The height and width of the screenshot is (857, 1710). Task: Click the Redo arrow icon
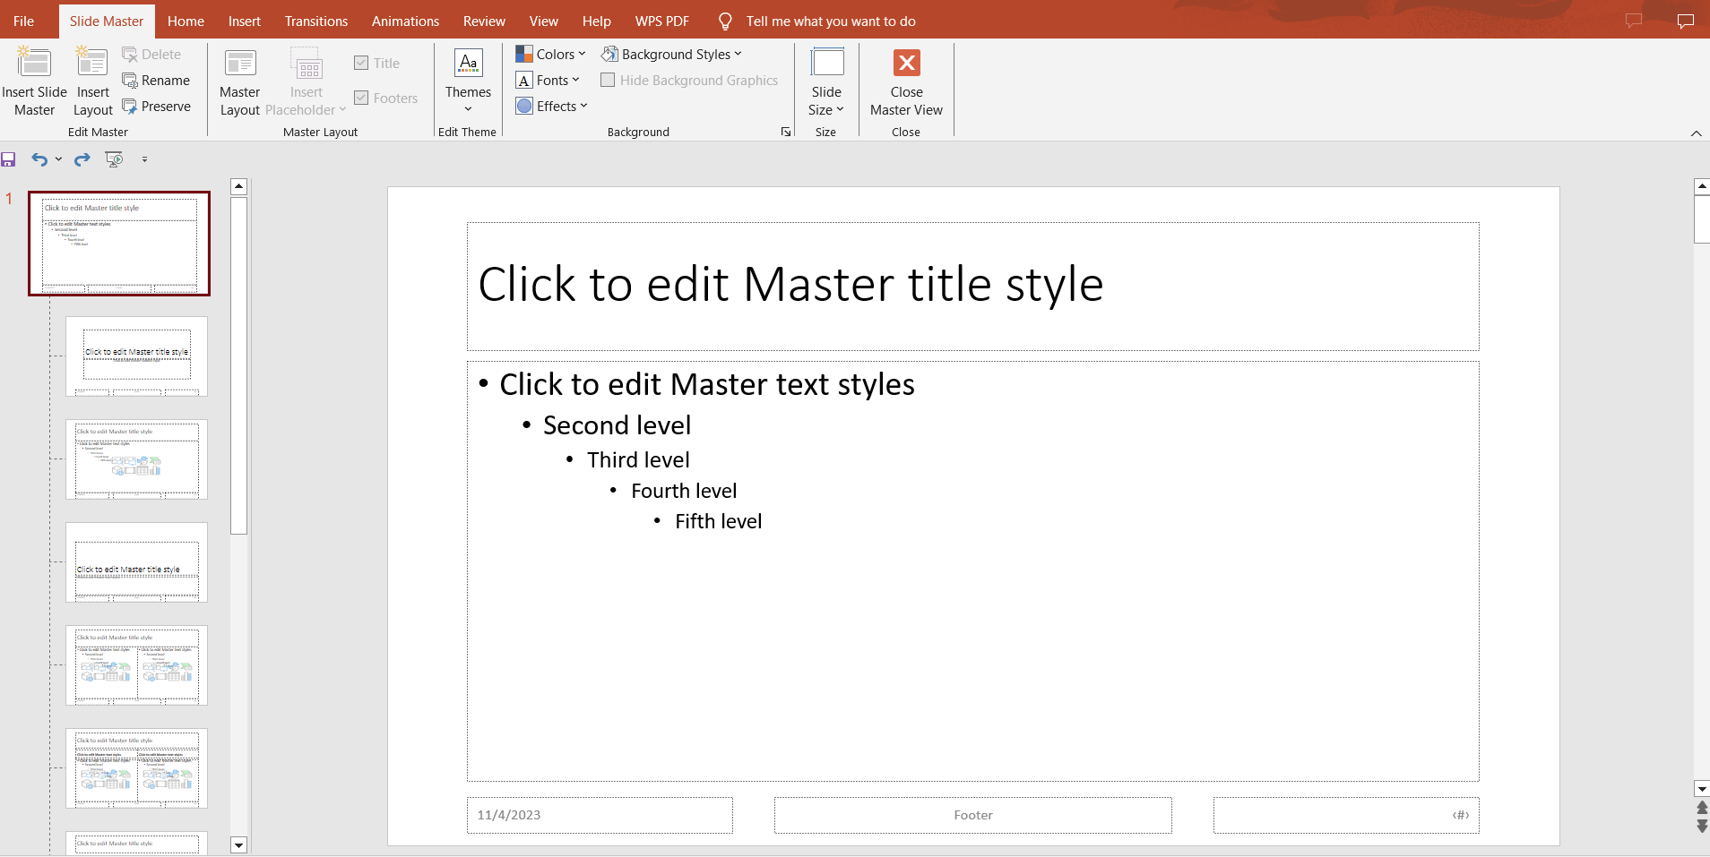[x=82, y=159]
